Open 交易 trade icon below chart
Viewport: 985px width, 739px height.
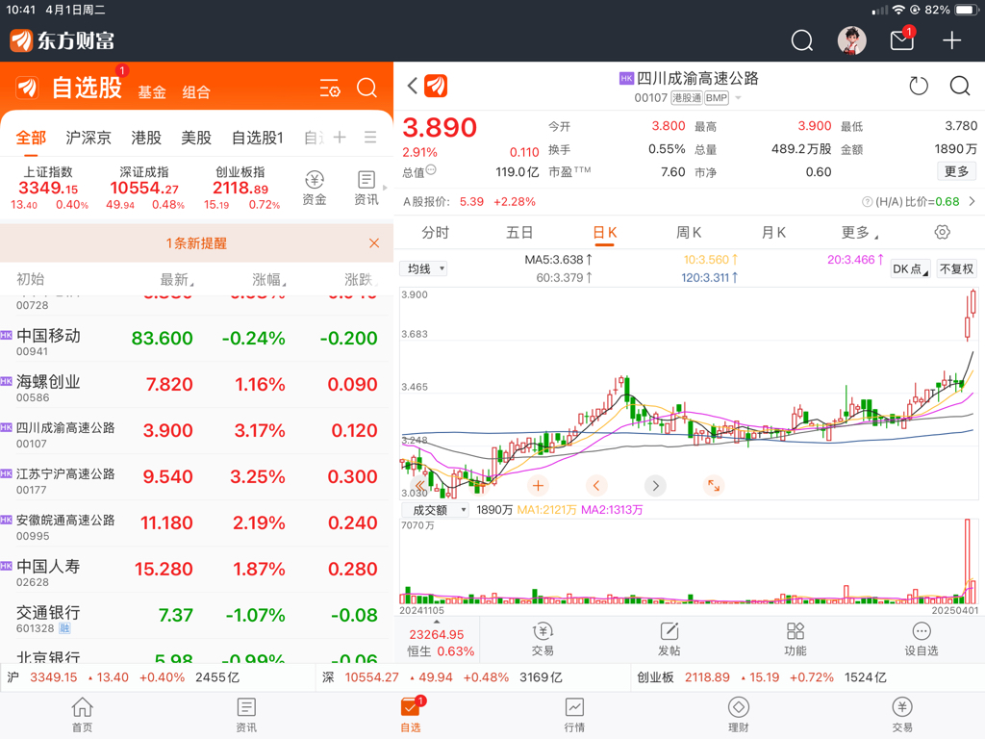click(x=543, y=640)
